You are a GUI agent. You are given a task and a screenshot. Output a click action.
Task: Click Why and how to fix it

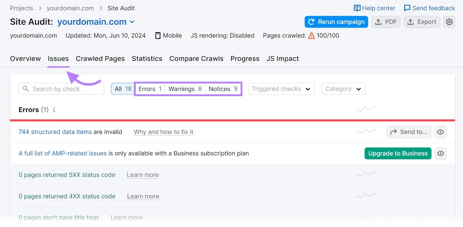click(164, 132)
